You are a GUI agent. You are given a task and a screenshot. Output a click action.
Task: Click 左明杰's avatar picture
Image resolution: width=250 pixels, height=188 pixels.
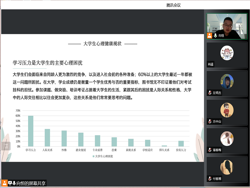[227, 81]
